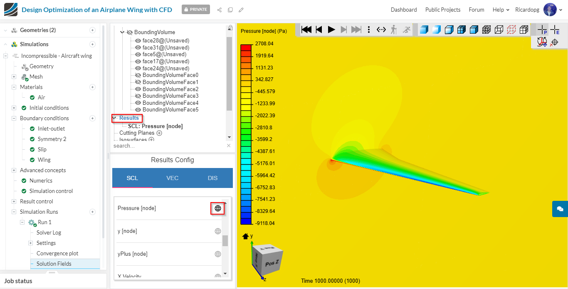The image size is (568, 289).
Task: Show BoundingVolumeFace0 via eye icon
Action: [x=138, y=75]
